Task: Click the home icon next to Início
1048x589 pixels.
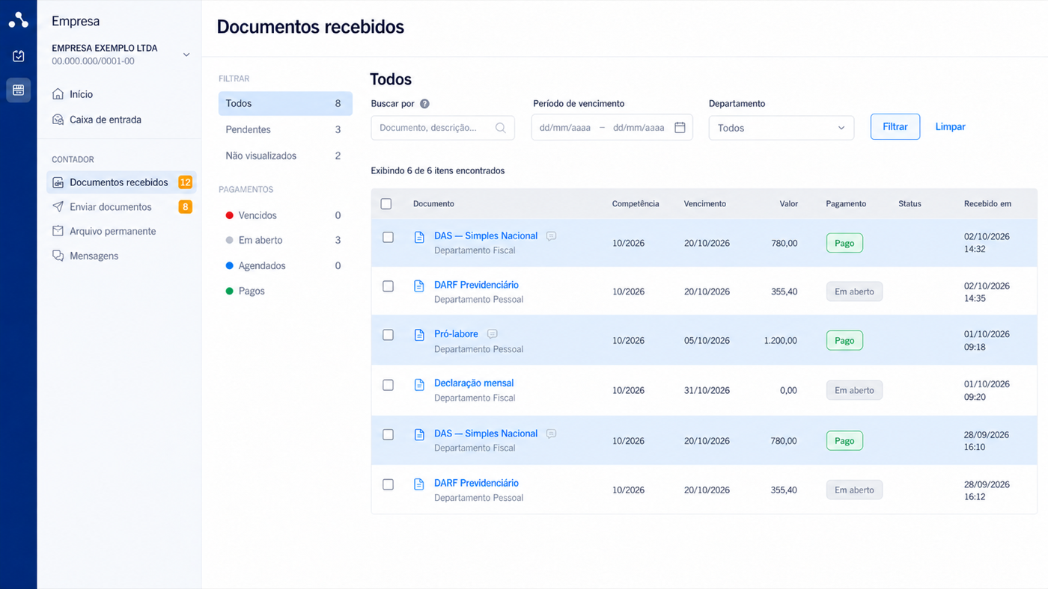Action: click(x=58, y=94)
